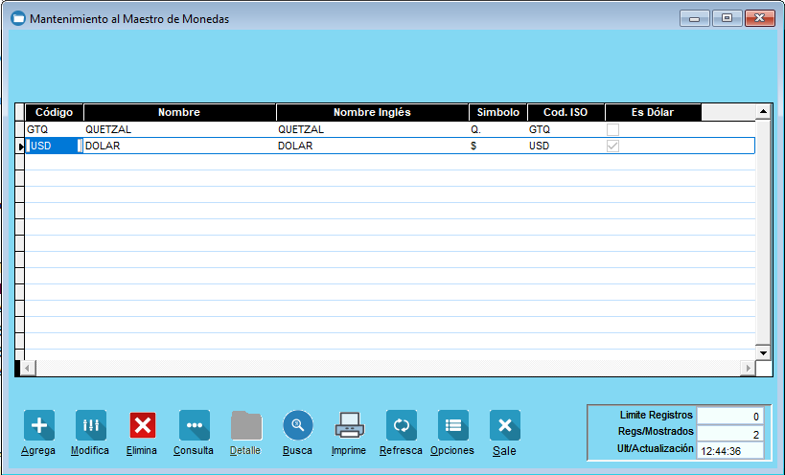Viewport: 785px width, 475px height.
Task: Click the Agrega plus icon
Action: pyautogui.click(x=38, y=425)
